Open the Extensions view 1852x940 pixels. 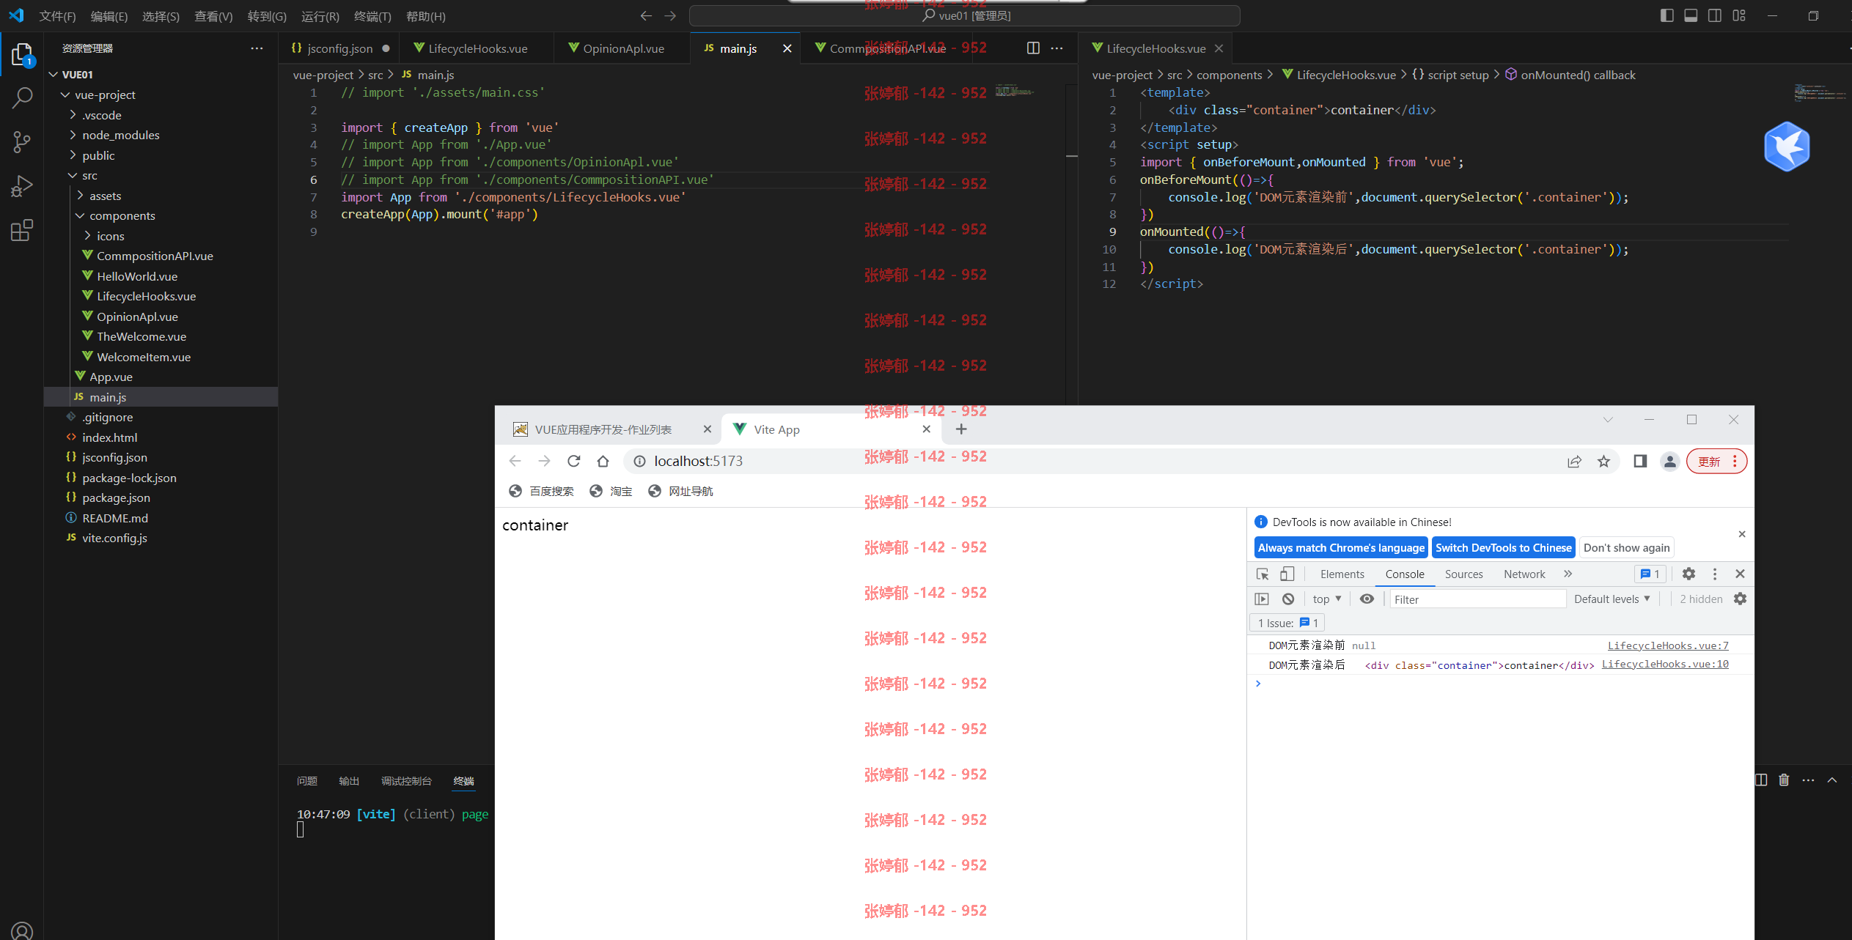click(x=22, y=231)
